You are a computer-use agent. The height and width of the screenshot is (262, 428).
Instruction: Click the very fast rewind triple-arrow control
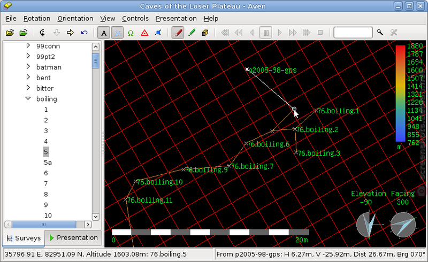[225, 33]
